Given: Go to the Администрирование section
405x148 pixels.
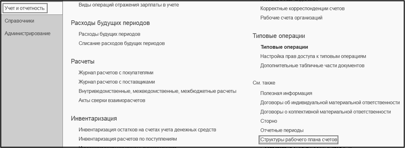Looking at the screenshot, I should point(28,34).
